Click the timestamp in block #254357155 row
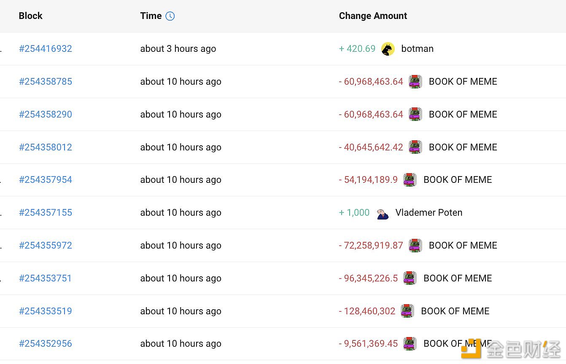Viewport: 566px width, 364px height. (x=181, y=213)
